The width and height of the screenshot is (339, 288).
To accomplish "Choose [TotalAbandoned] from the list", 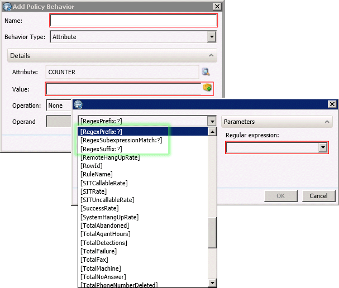I will [104, 225].
